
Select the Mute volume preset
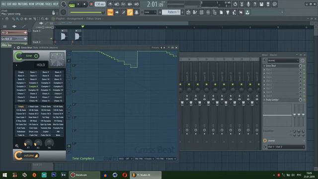(x=58, y=135)
